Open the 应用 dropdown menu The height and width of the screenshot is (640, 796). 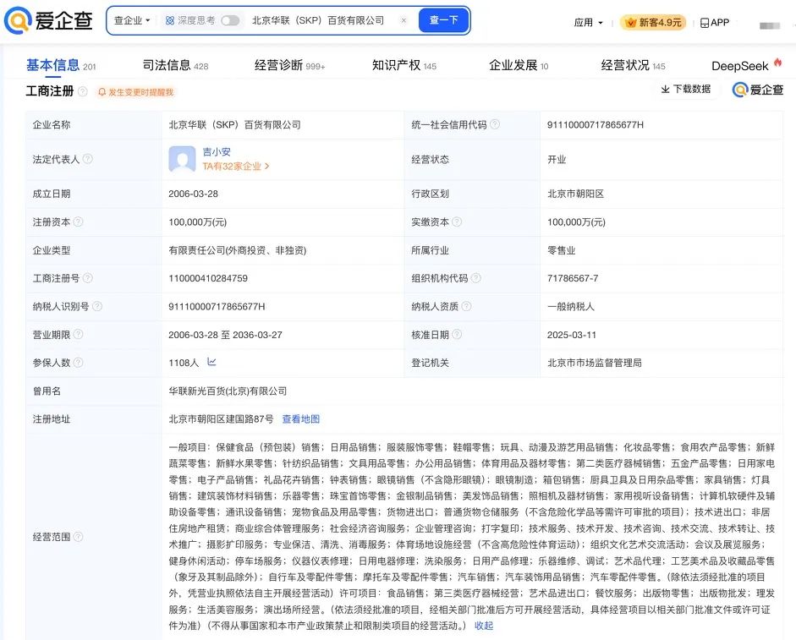[x=589, y=23]
